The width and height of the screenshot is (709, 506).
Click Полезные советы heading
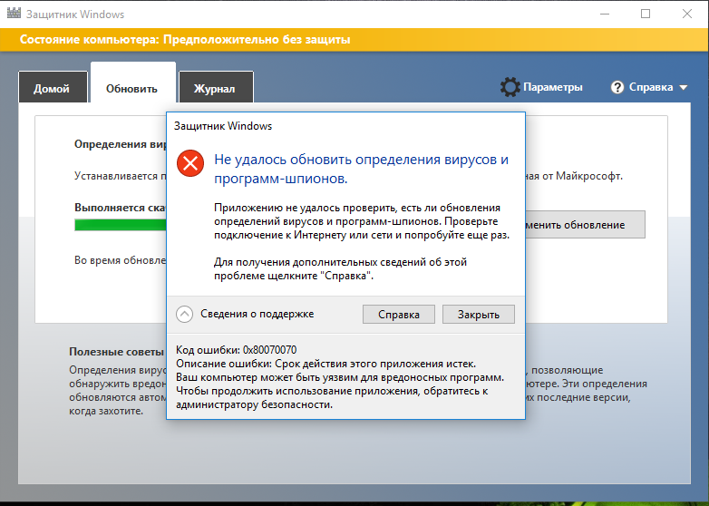(x=116, y=352)
